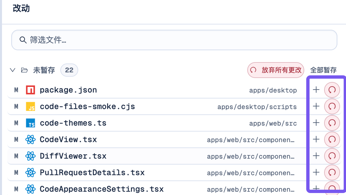Click the apps/desktop path of package.json
Viewport: 346px width, 195px height.
273,90
